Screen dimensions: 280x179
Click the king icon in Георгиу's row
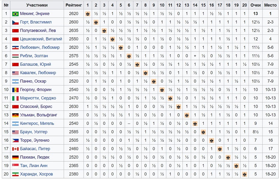tap(162, 90)
